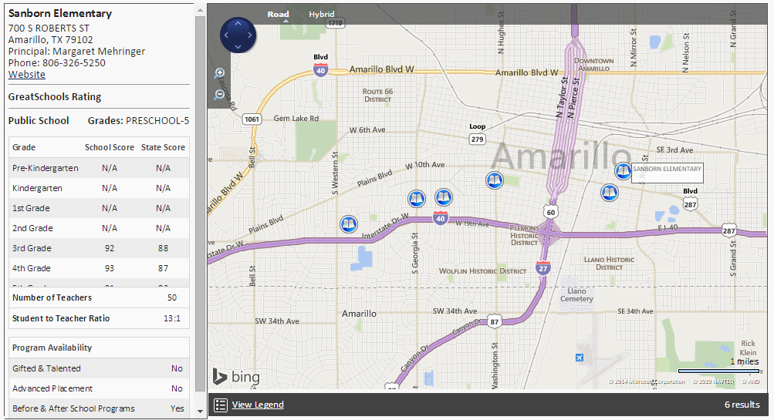The image size is (774, 420).
Task: Click the legend list icon
Action: pyautogui.click(x=221, y=405)
